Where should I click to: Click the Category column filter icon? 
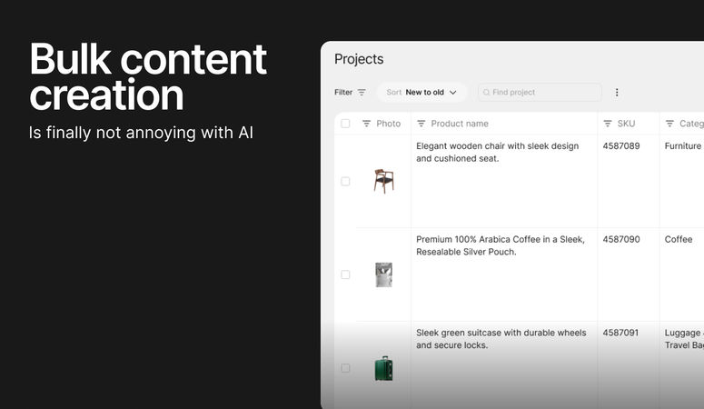pos(669,124)
